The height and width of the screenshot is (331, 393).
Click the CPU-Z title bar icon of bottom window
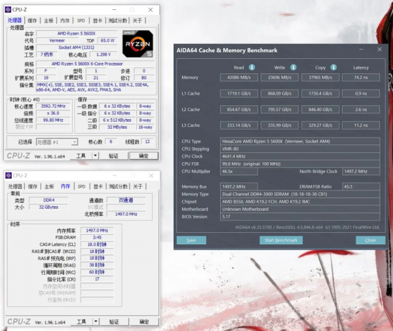pos(8,175)
